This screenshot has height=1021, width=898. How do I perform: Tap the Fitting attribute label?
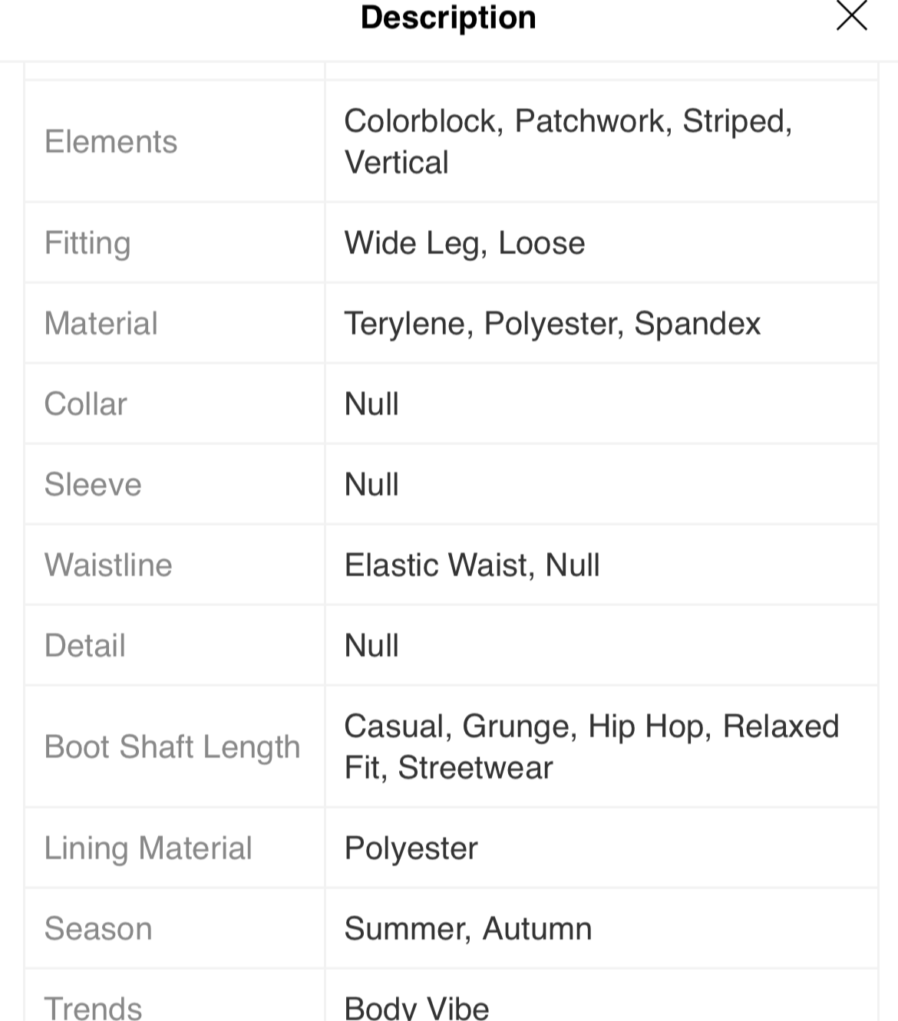tap(87, 243)
